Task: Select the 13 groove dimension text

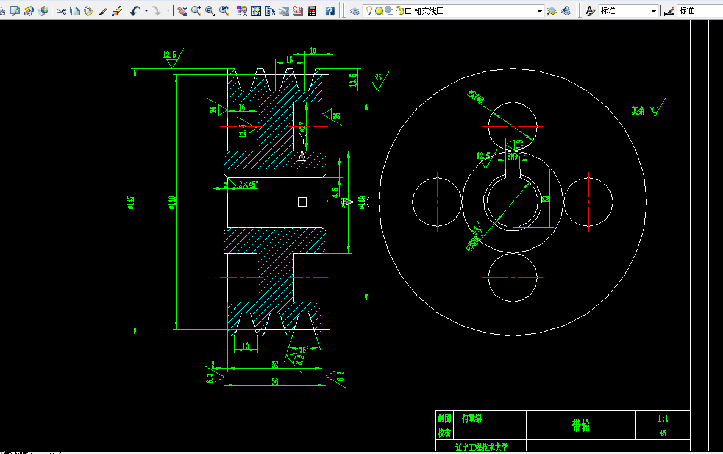Action: click(245, 346)
